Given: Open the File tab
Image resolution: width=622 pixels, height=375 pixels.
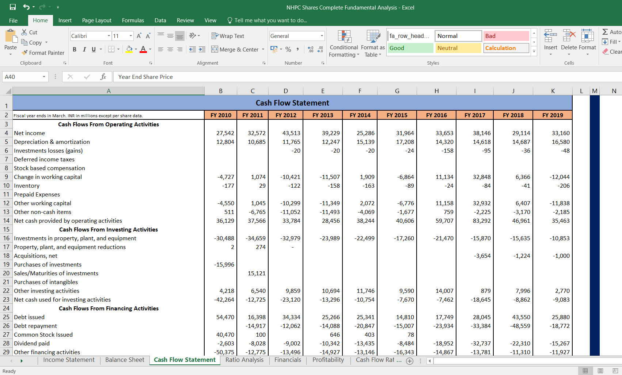Looking at the screenshot, I should click(x=13, y=20).
